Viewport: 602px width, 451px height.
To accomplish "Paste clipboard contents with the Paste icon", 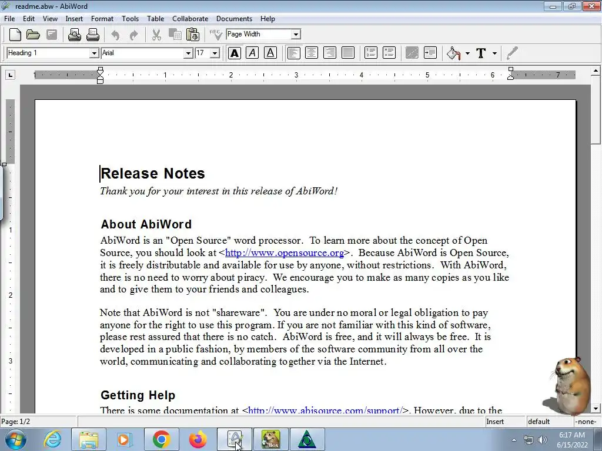I will pyautogui.click(x=193, y=35).
